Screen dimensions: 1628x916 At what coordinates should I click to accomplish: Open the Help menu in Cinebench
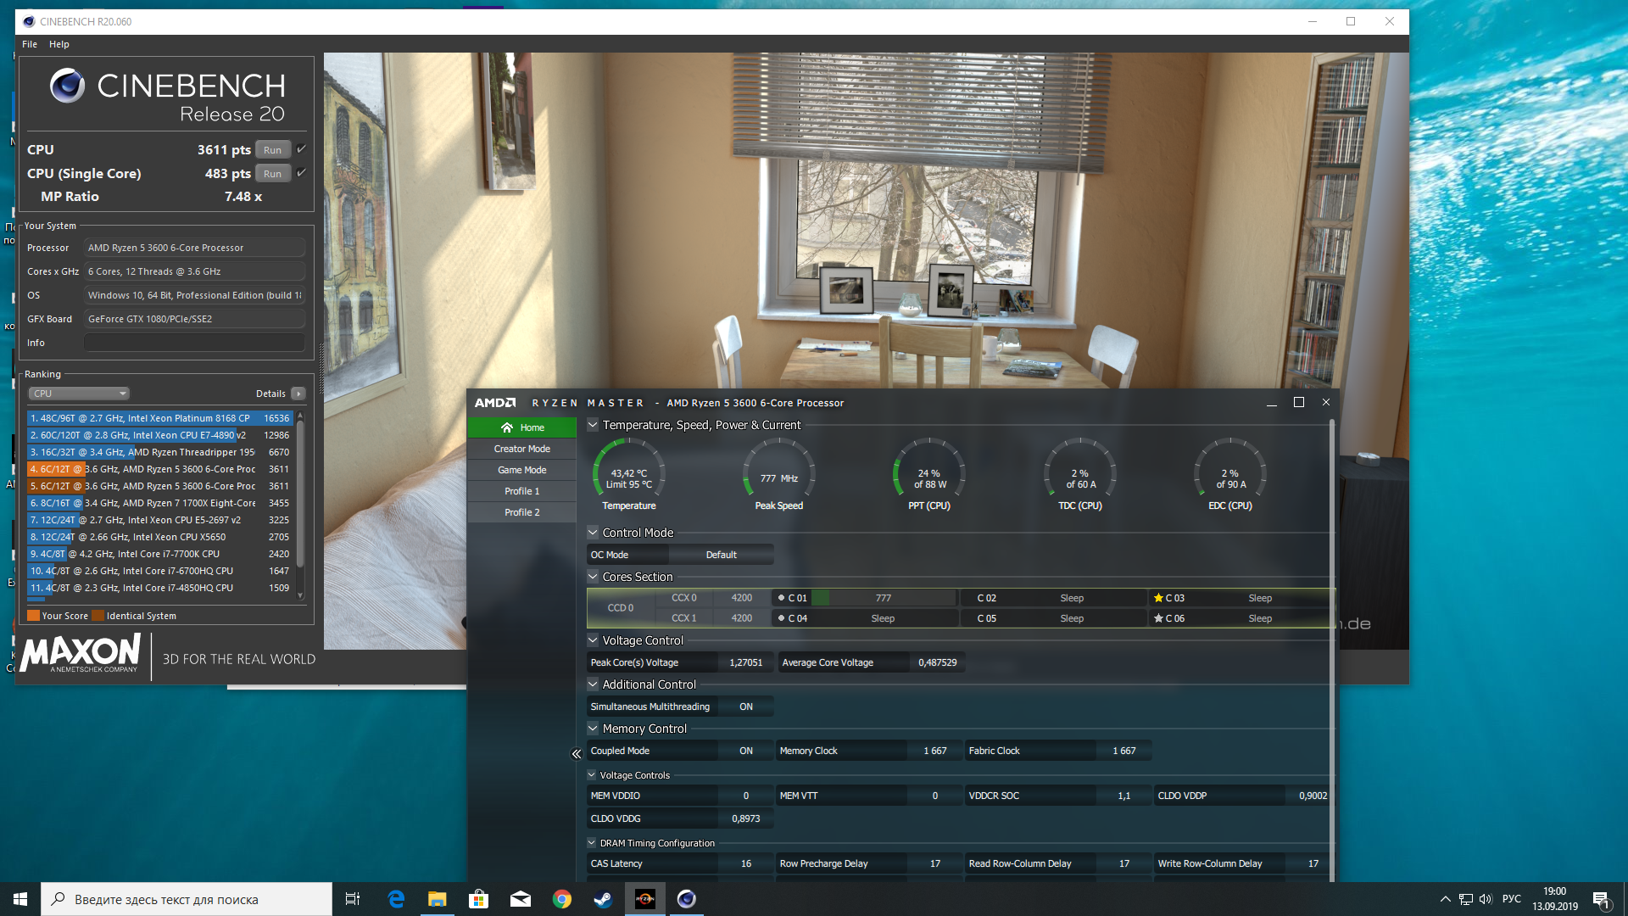[59, 44]
